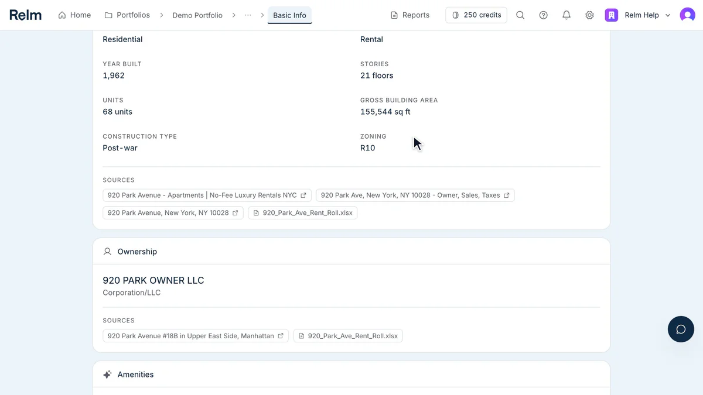Select the Basic Info tab
This screenshot has height=395, width=703.
click(x=289, y=15)
